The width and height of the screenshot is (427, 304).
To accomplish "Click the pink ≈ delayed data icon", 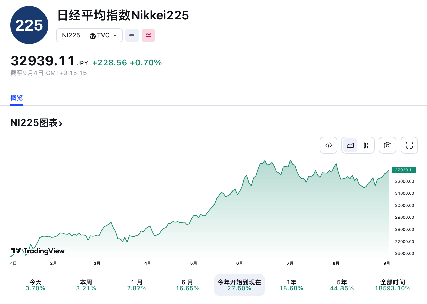I will click(148, 35).
